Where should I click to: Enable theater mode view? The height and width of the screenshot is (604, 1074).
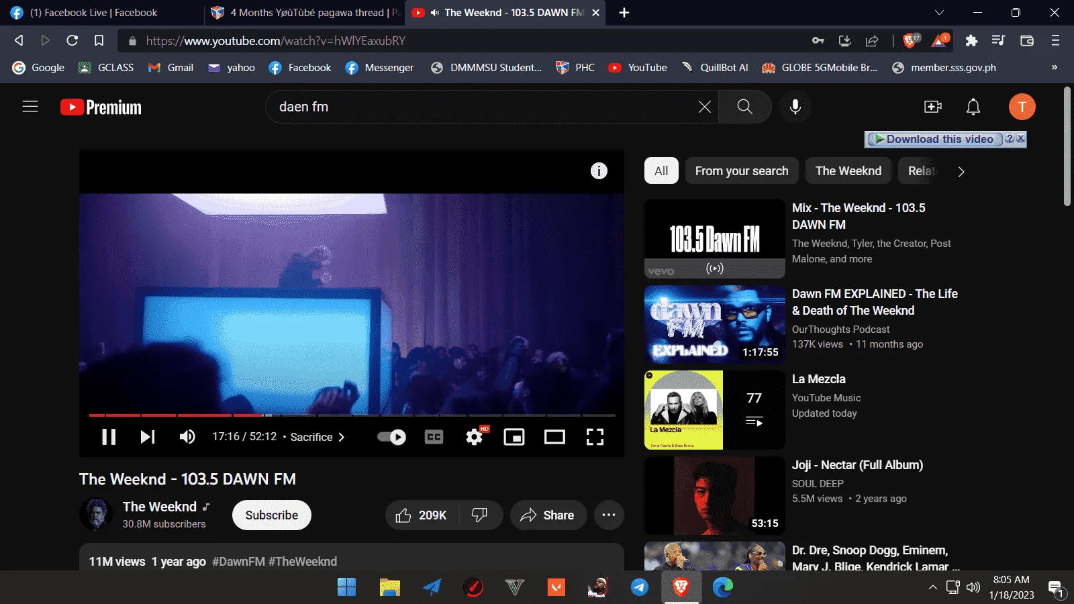(554, 437)
